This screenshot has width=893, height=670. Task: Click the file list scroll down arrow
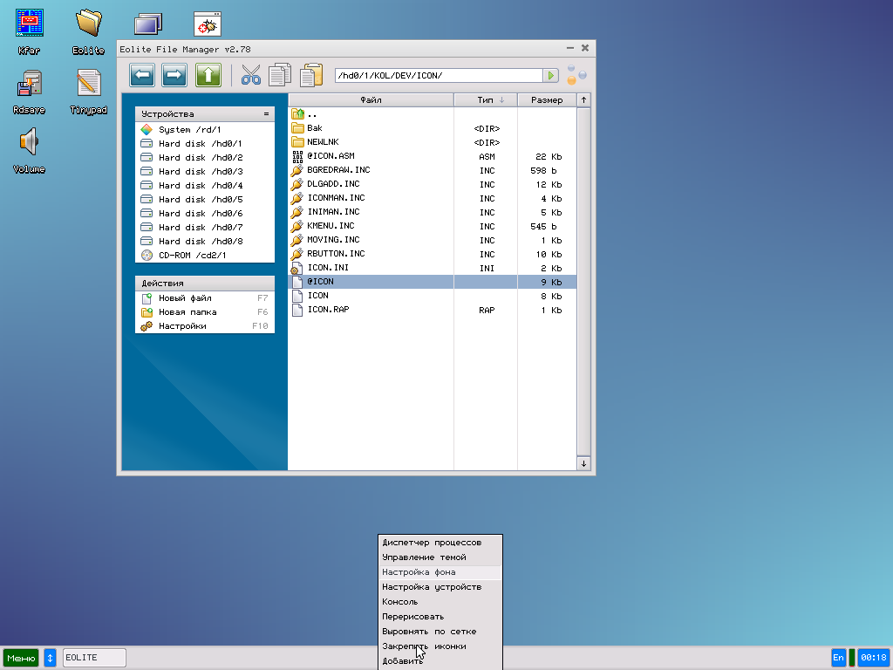coord(583,463)
